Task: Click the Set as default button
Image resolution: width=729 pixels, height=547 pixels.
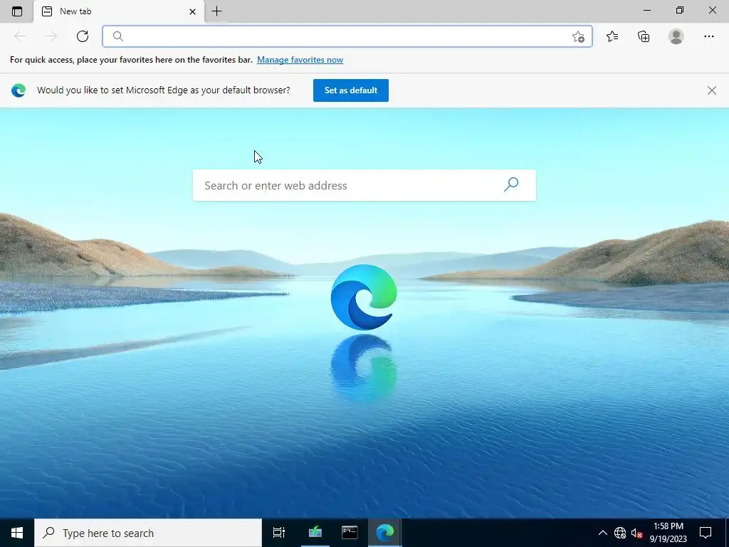Action: pyautogui.click(x=350, y=90)
